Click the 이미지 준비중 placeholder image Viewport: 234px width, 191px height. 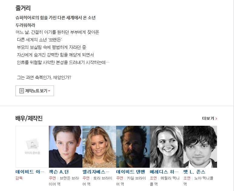[32, 147]
